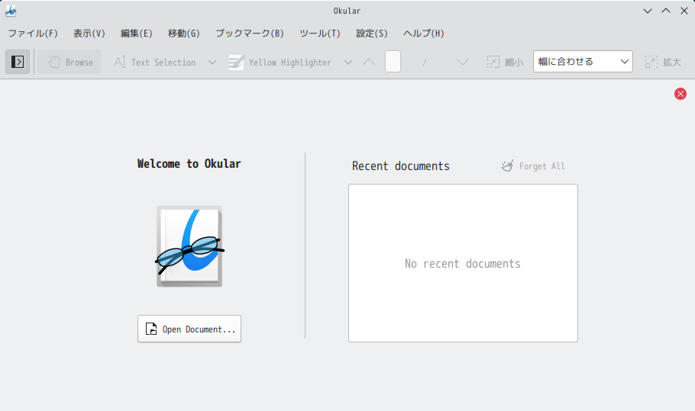Screen dimensions: 695x411
Task: Open the 編集(E) menu
Action: (x=137, y=34)
